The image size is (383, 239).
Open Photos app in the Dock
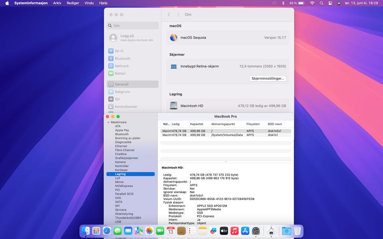[149, 231]
